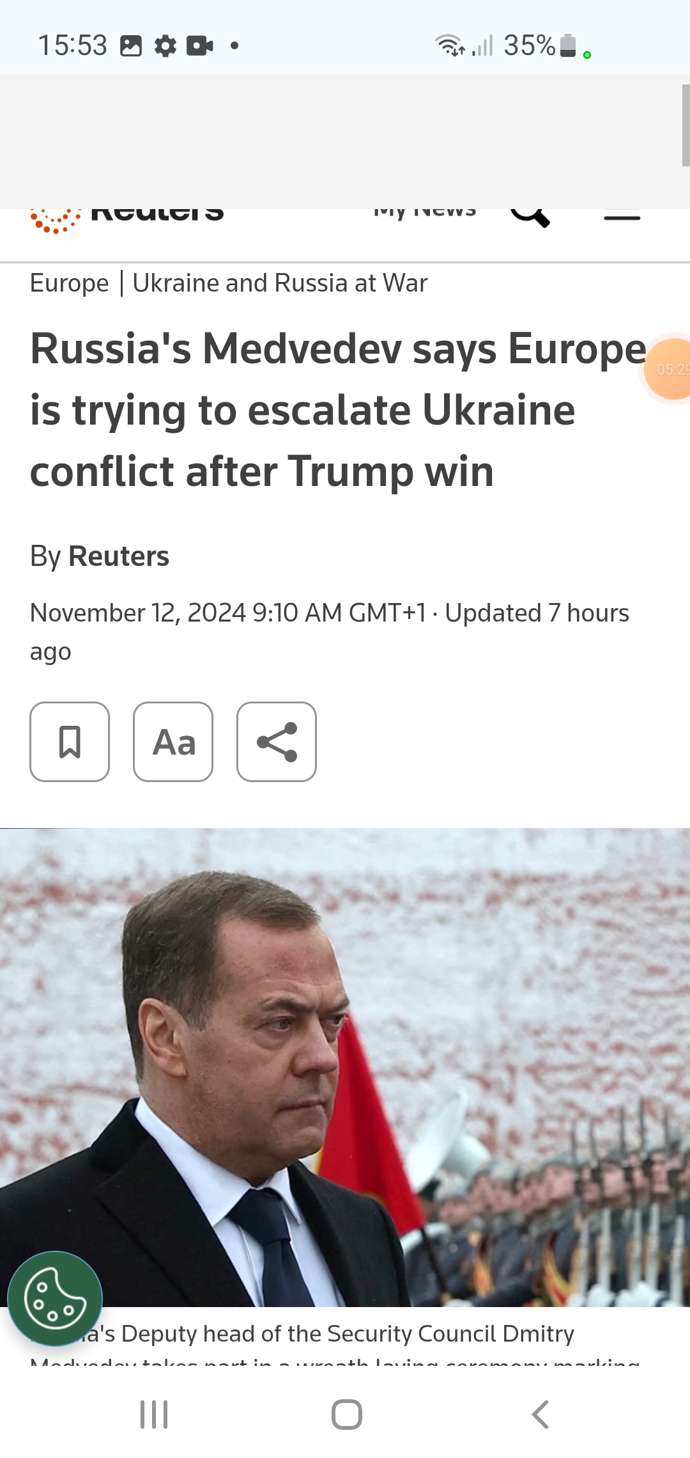Screen dimensions: 690x1458
Task: Open the hamburger navigation menu
Action: tap(622, 215)
